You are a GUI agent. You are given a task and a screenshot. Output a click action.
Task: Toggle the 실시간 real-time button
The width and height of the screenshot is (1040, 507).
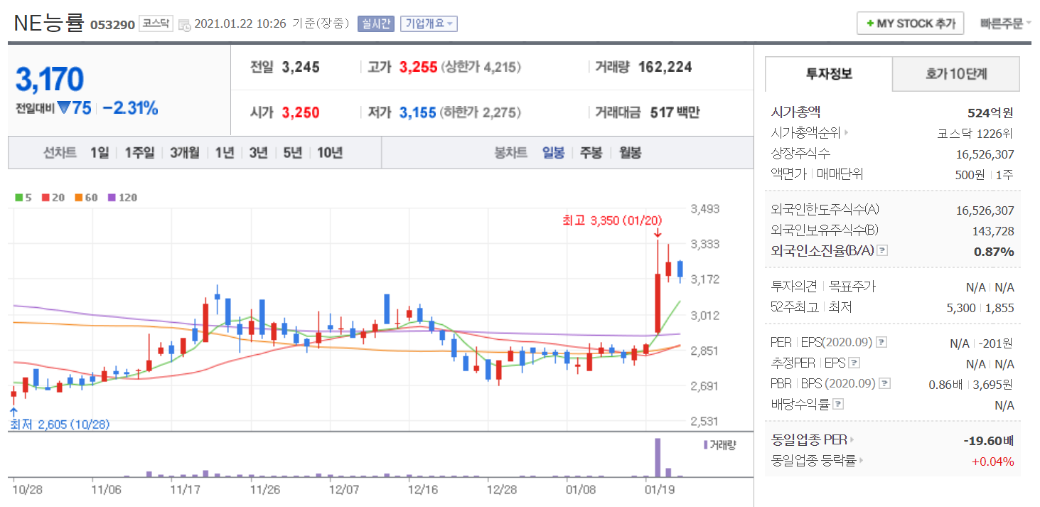[375, 23]
